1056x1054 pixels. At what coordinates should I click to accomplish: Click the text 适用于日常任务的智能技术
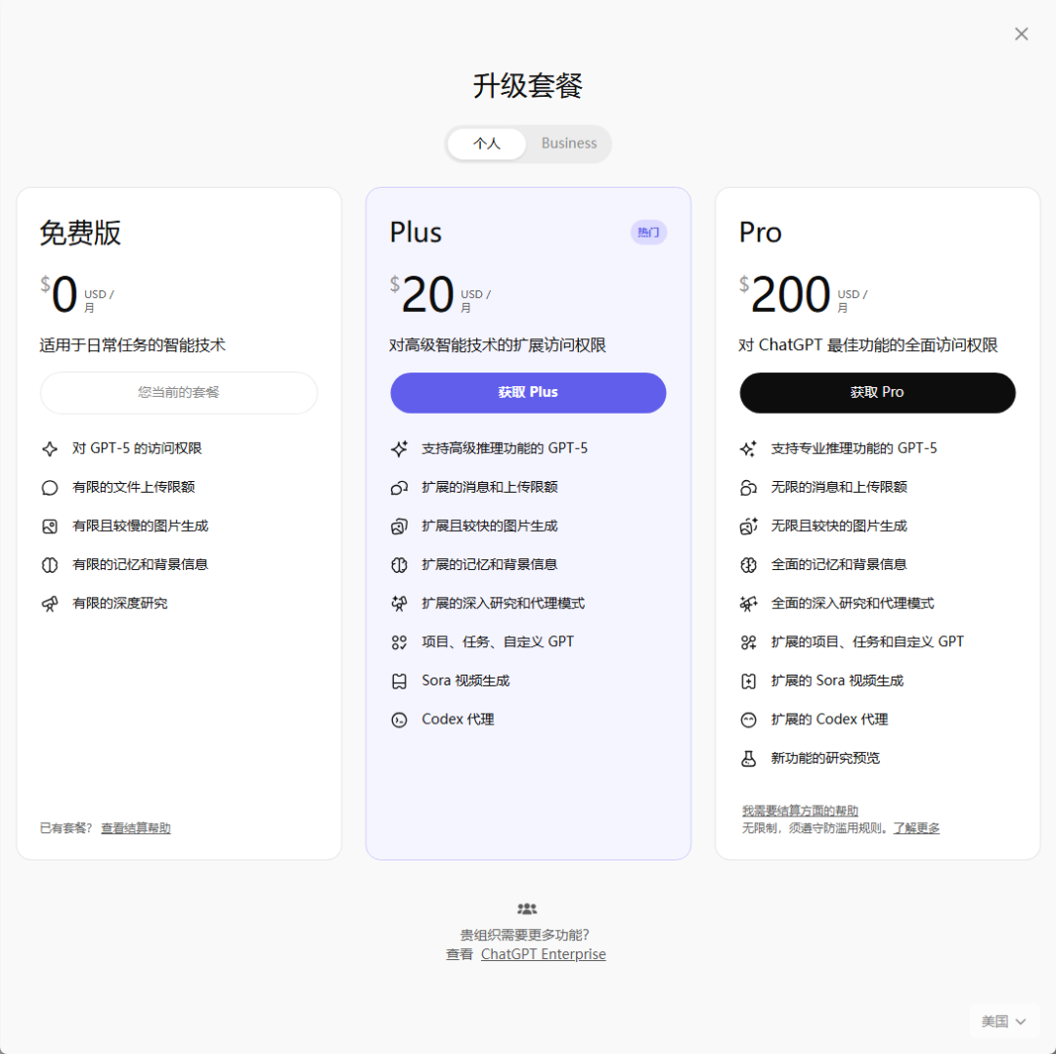click(133, 345)
